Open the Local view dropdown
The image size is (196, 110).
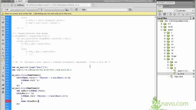click(x=185, y=11)
